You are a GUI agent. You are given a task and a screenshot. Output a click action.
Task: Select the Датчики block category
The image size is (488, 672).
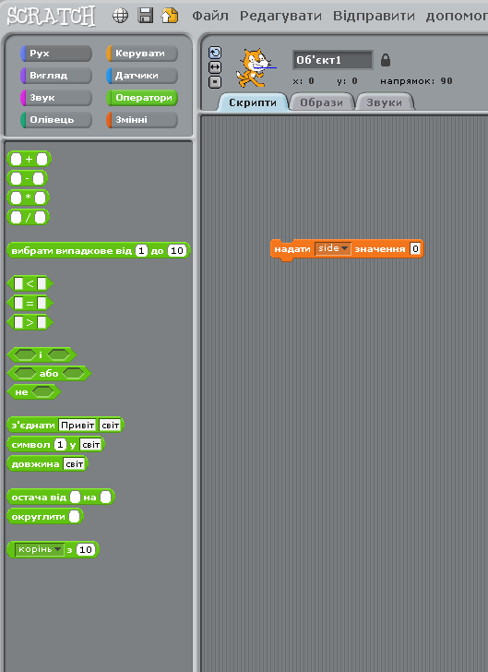tap(142, 76)
